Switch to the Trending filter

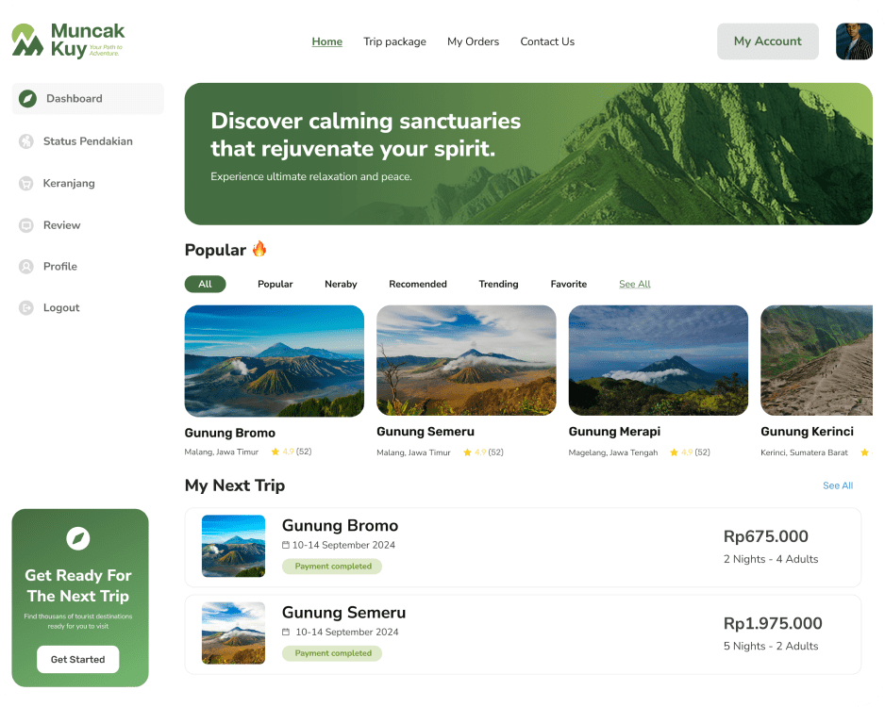[x=498, y=284]
